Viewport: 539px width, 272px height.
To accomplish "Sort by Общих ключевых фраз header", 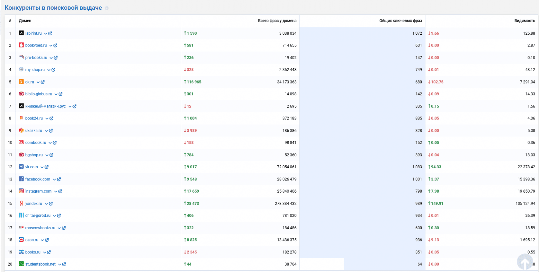I will pos(401,21).
